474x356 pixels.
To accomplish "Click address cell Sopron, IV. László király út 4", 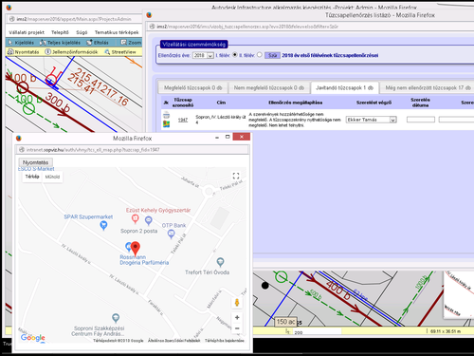I will click(220, 120).
